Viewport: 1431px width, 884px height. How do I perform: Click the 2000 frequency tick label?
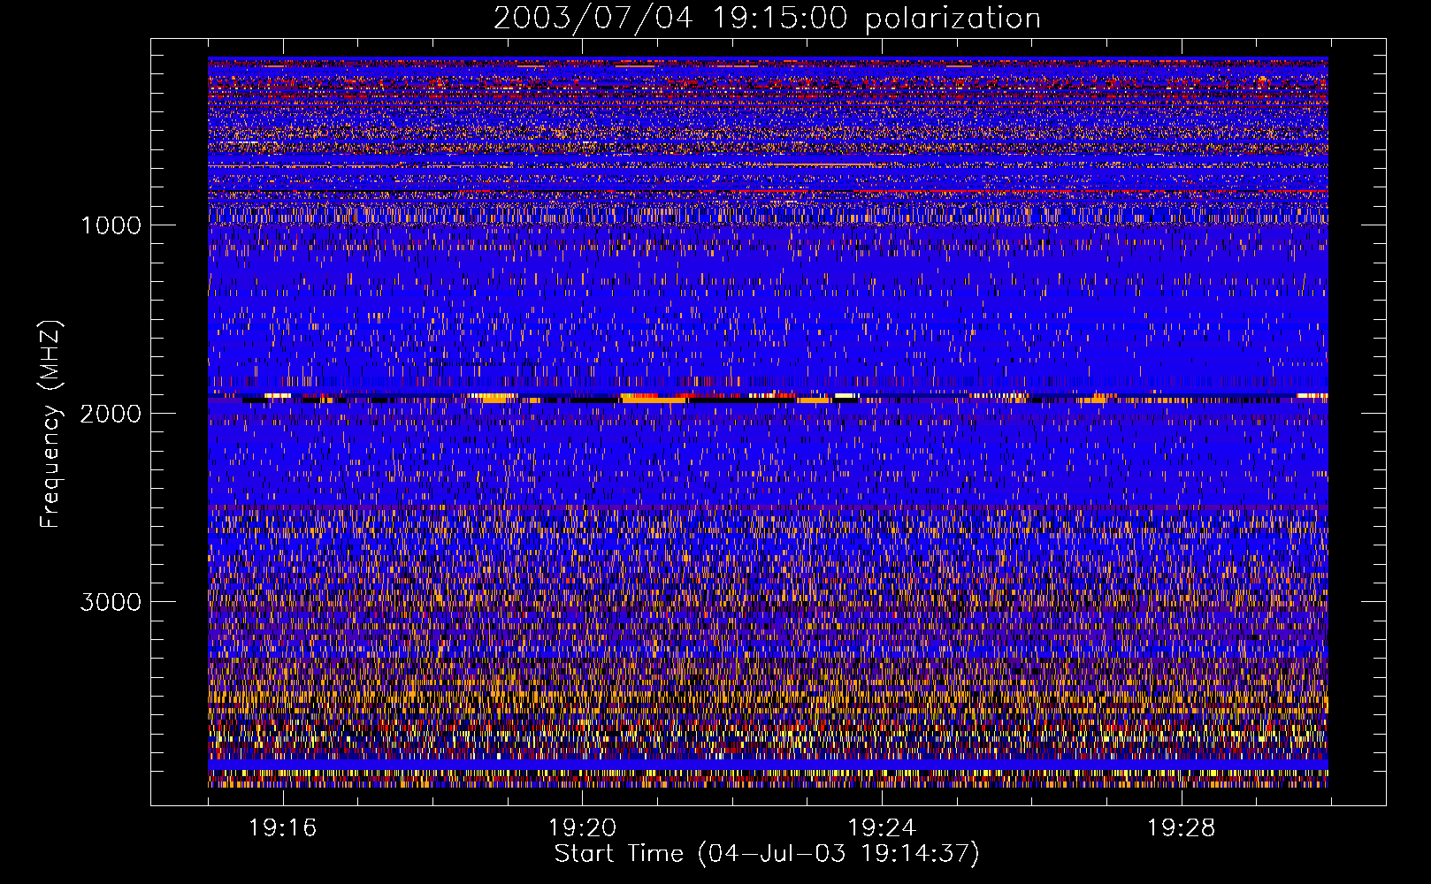pyautogui.click(x=111, y=414)
